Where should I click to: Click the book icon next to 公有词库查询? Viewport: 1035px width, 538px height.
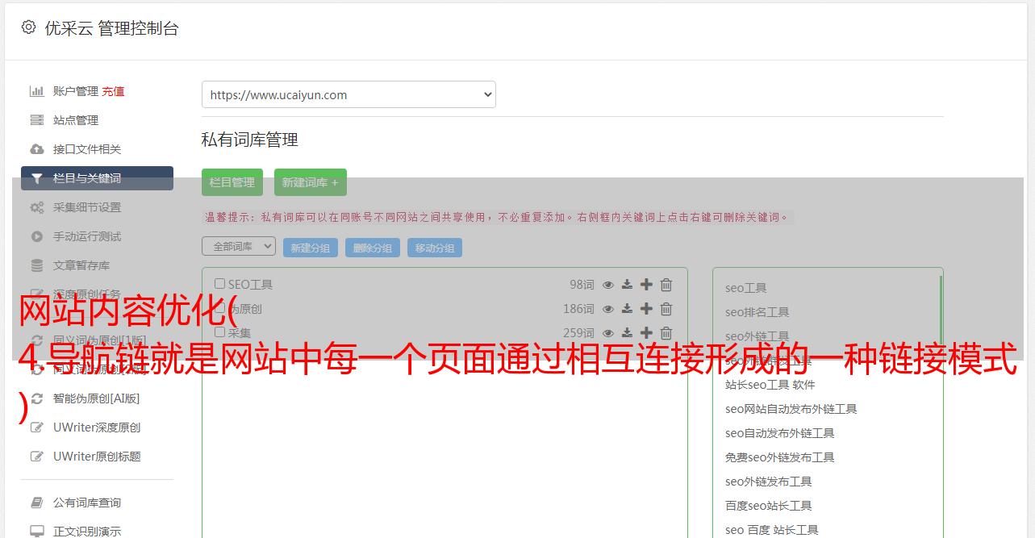tap(36, 503)
